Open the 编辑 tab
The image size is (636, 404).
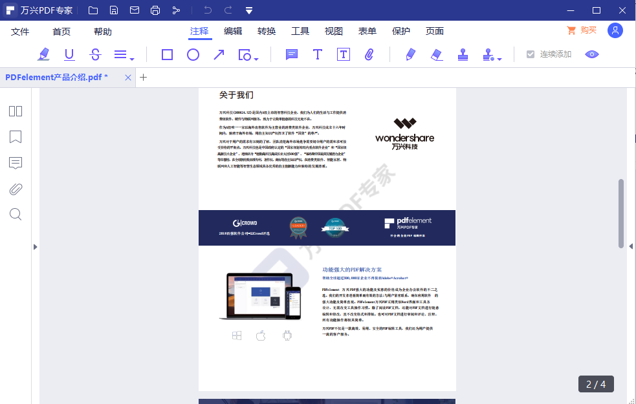tap(233, 31)
